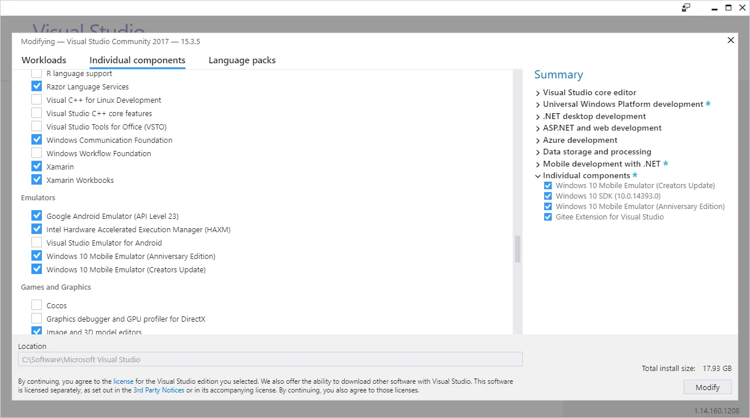
Task: Check Visual C++ for Linux Development
Action: point(37,100)
